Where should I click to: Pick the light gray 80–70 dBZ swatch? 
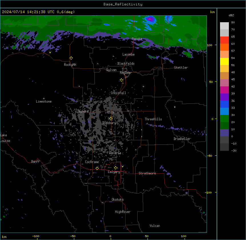click(224, 26)
